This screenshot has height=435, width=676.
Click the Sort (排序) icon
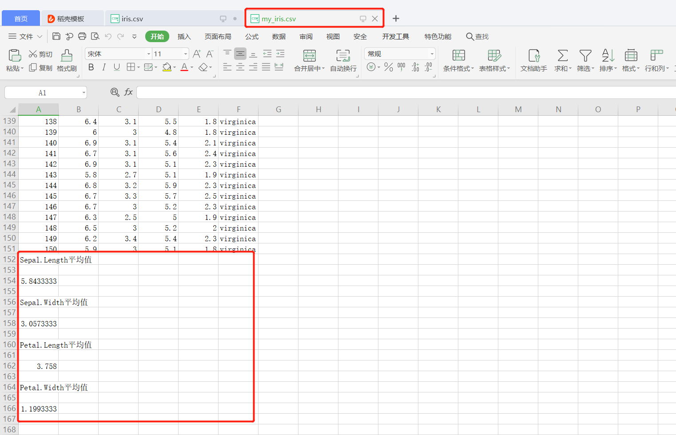tap(608, 55)
